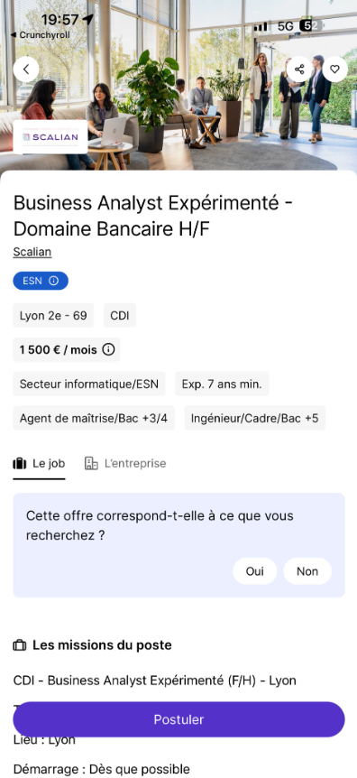Return to Crunchyroll app via status bar

(x=41, y=35)
